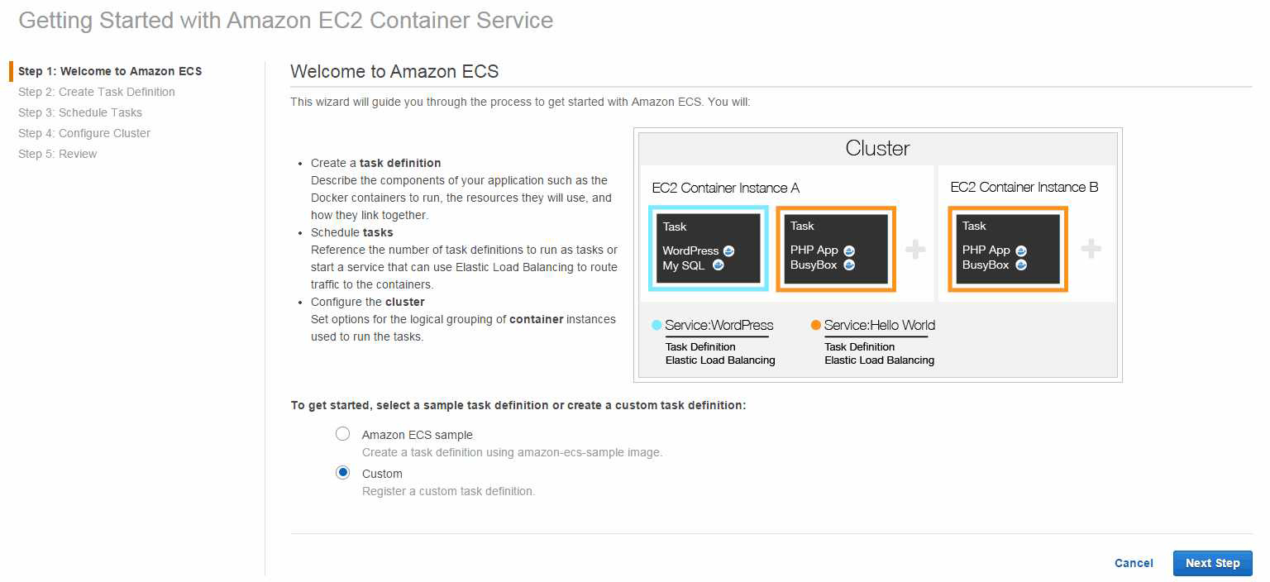The image size is (1270, 582).
Task: Click the Docker icon beside WordPress
Action: point(728,250)
